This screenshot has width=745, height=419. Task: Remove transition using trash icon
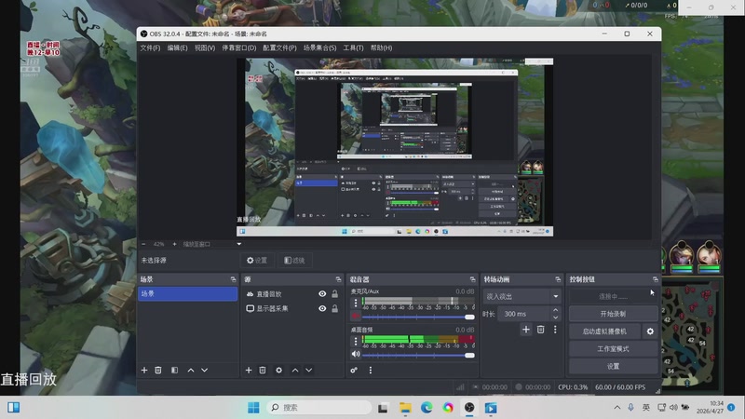(x=540, y=329)
